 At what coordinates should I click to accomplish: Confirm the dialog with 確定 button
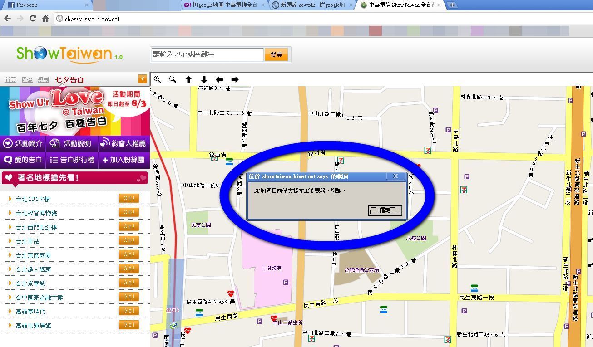[x=385, y=210]
